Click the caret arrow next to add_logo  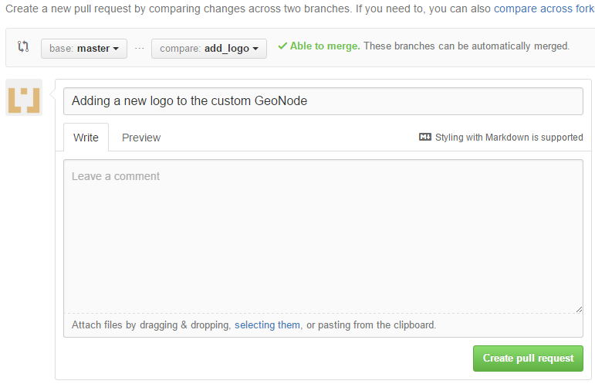[255, 49]
